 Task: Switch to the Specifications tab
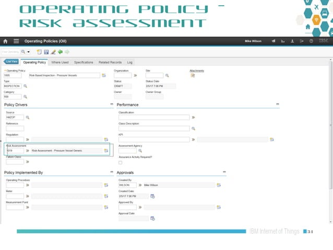[x=84, y=62]
